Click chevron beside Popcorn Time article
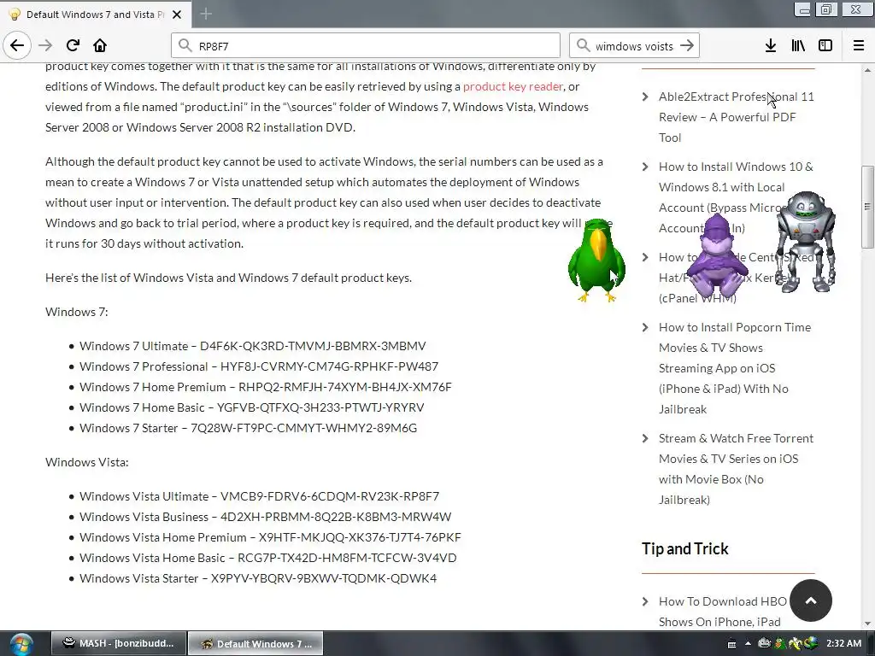Screen dimensions: 875x656 pyautogui.click(x=645, y=327)
